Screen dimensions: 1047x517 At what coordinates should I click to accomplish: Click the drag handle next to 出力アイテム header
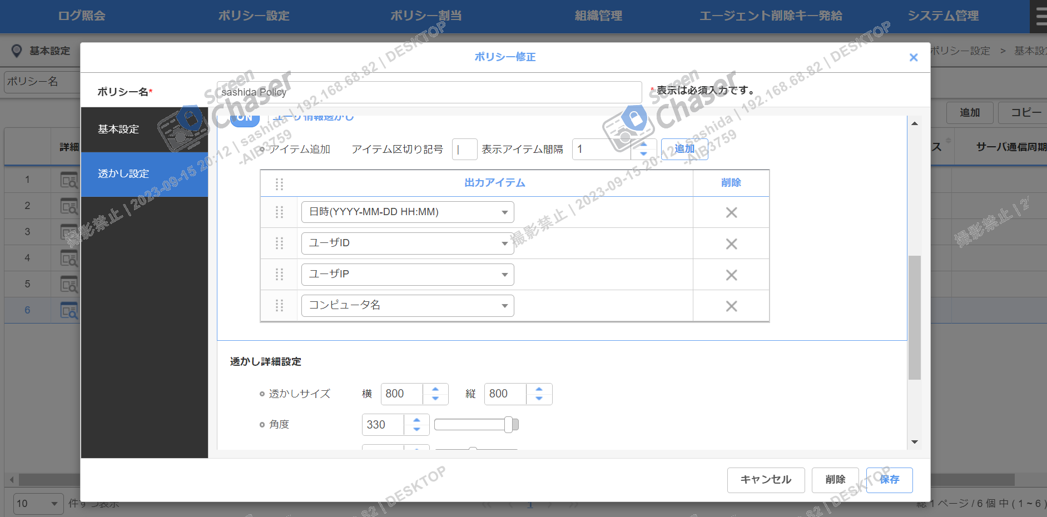pos(279,183)
